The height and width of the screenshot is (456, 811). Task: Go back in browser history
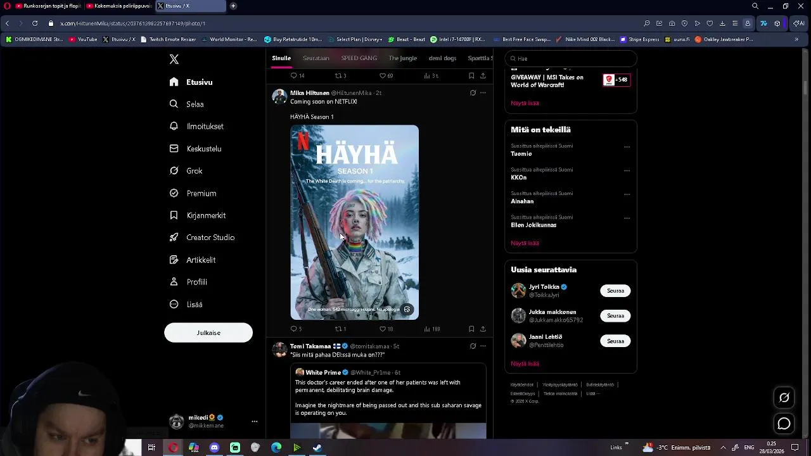(x=7, y=23)
